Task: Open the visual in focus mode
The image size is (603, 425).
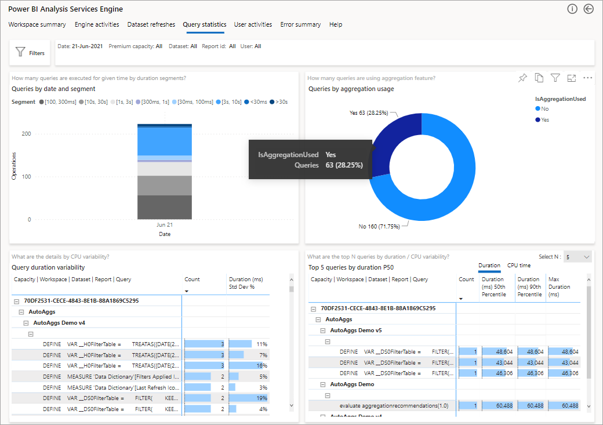Action: pos(571,78)
